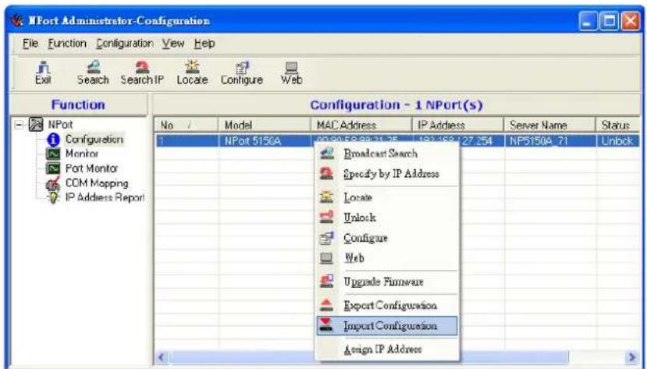647x369 pixels.
Task: Click the Configure toolbar icon
Action: tap(242, 68)
